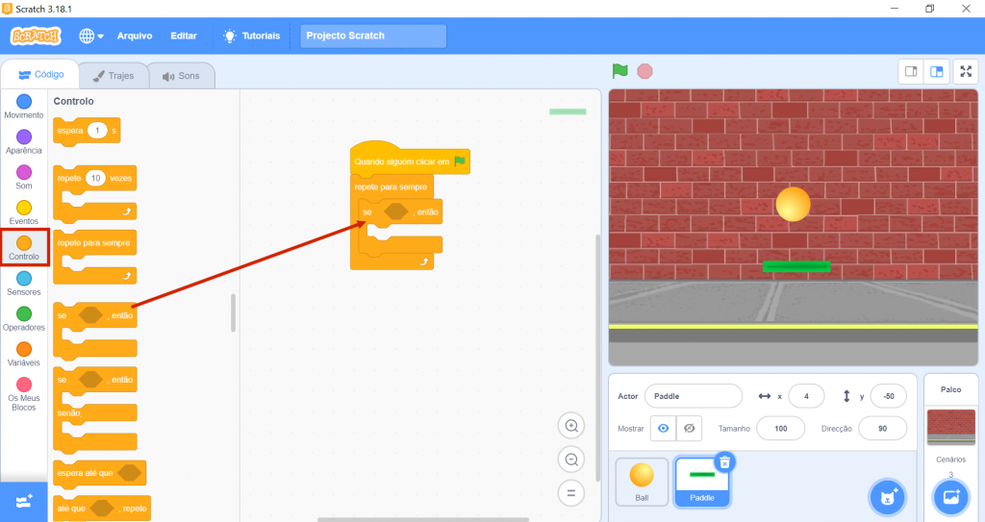Viewport: 985px width, 522px height.
Task: Open the choose a backdrop button
Action: [951, 498]
